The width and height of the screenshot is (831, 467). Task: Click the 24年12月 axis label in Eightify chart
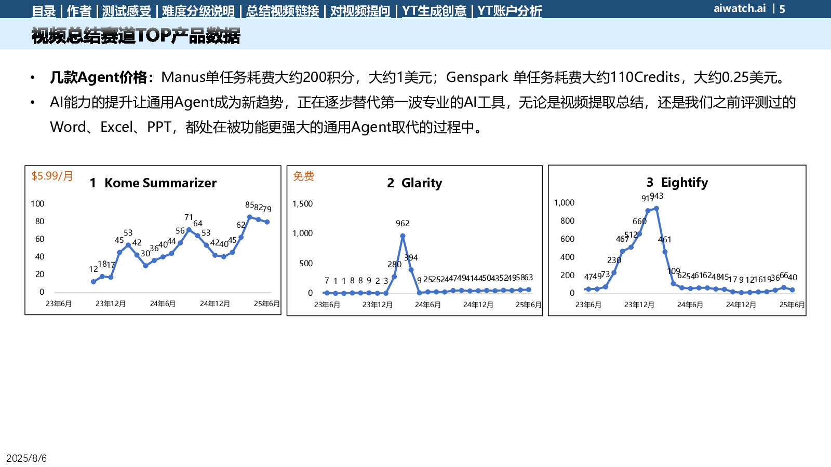[741, 305]
